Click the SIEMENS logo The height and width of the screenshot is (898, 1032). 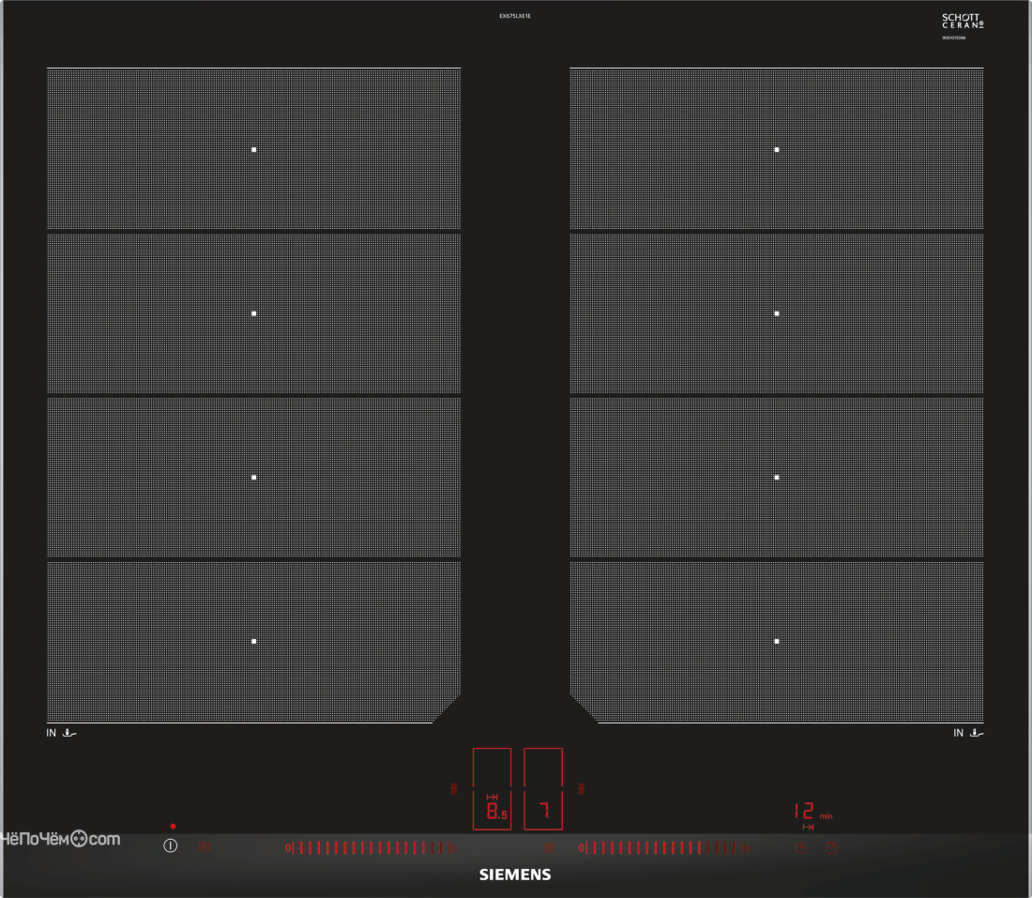(515, 875)
